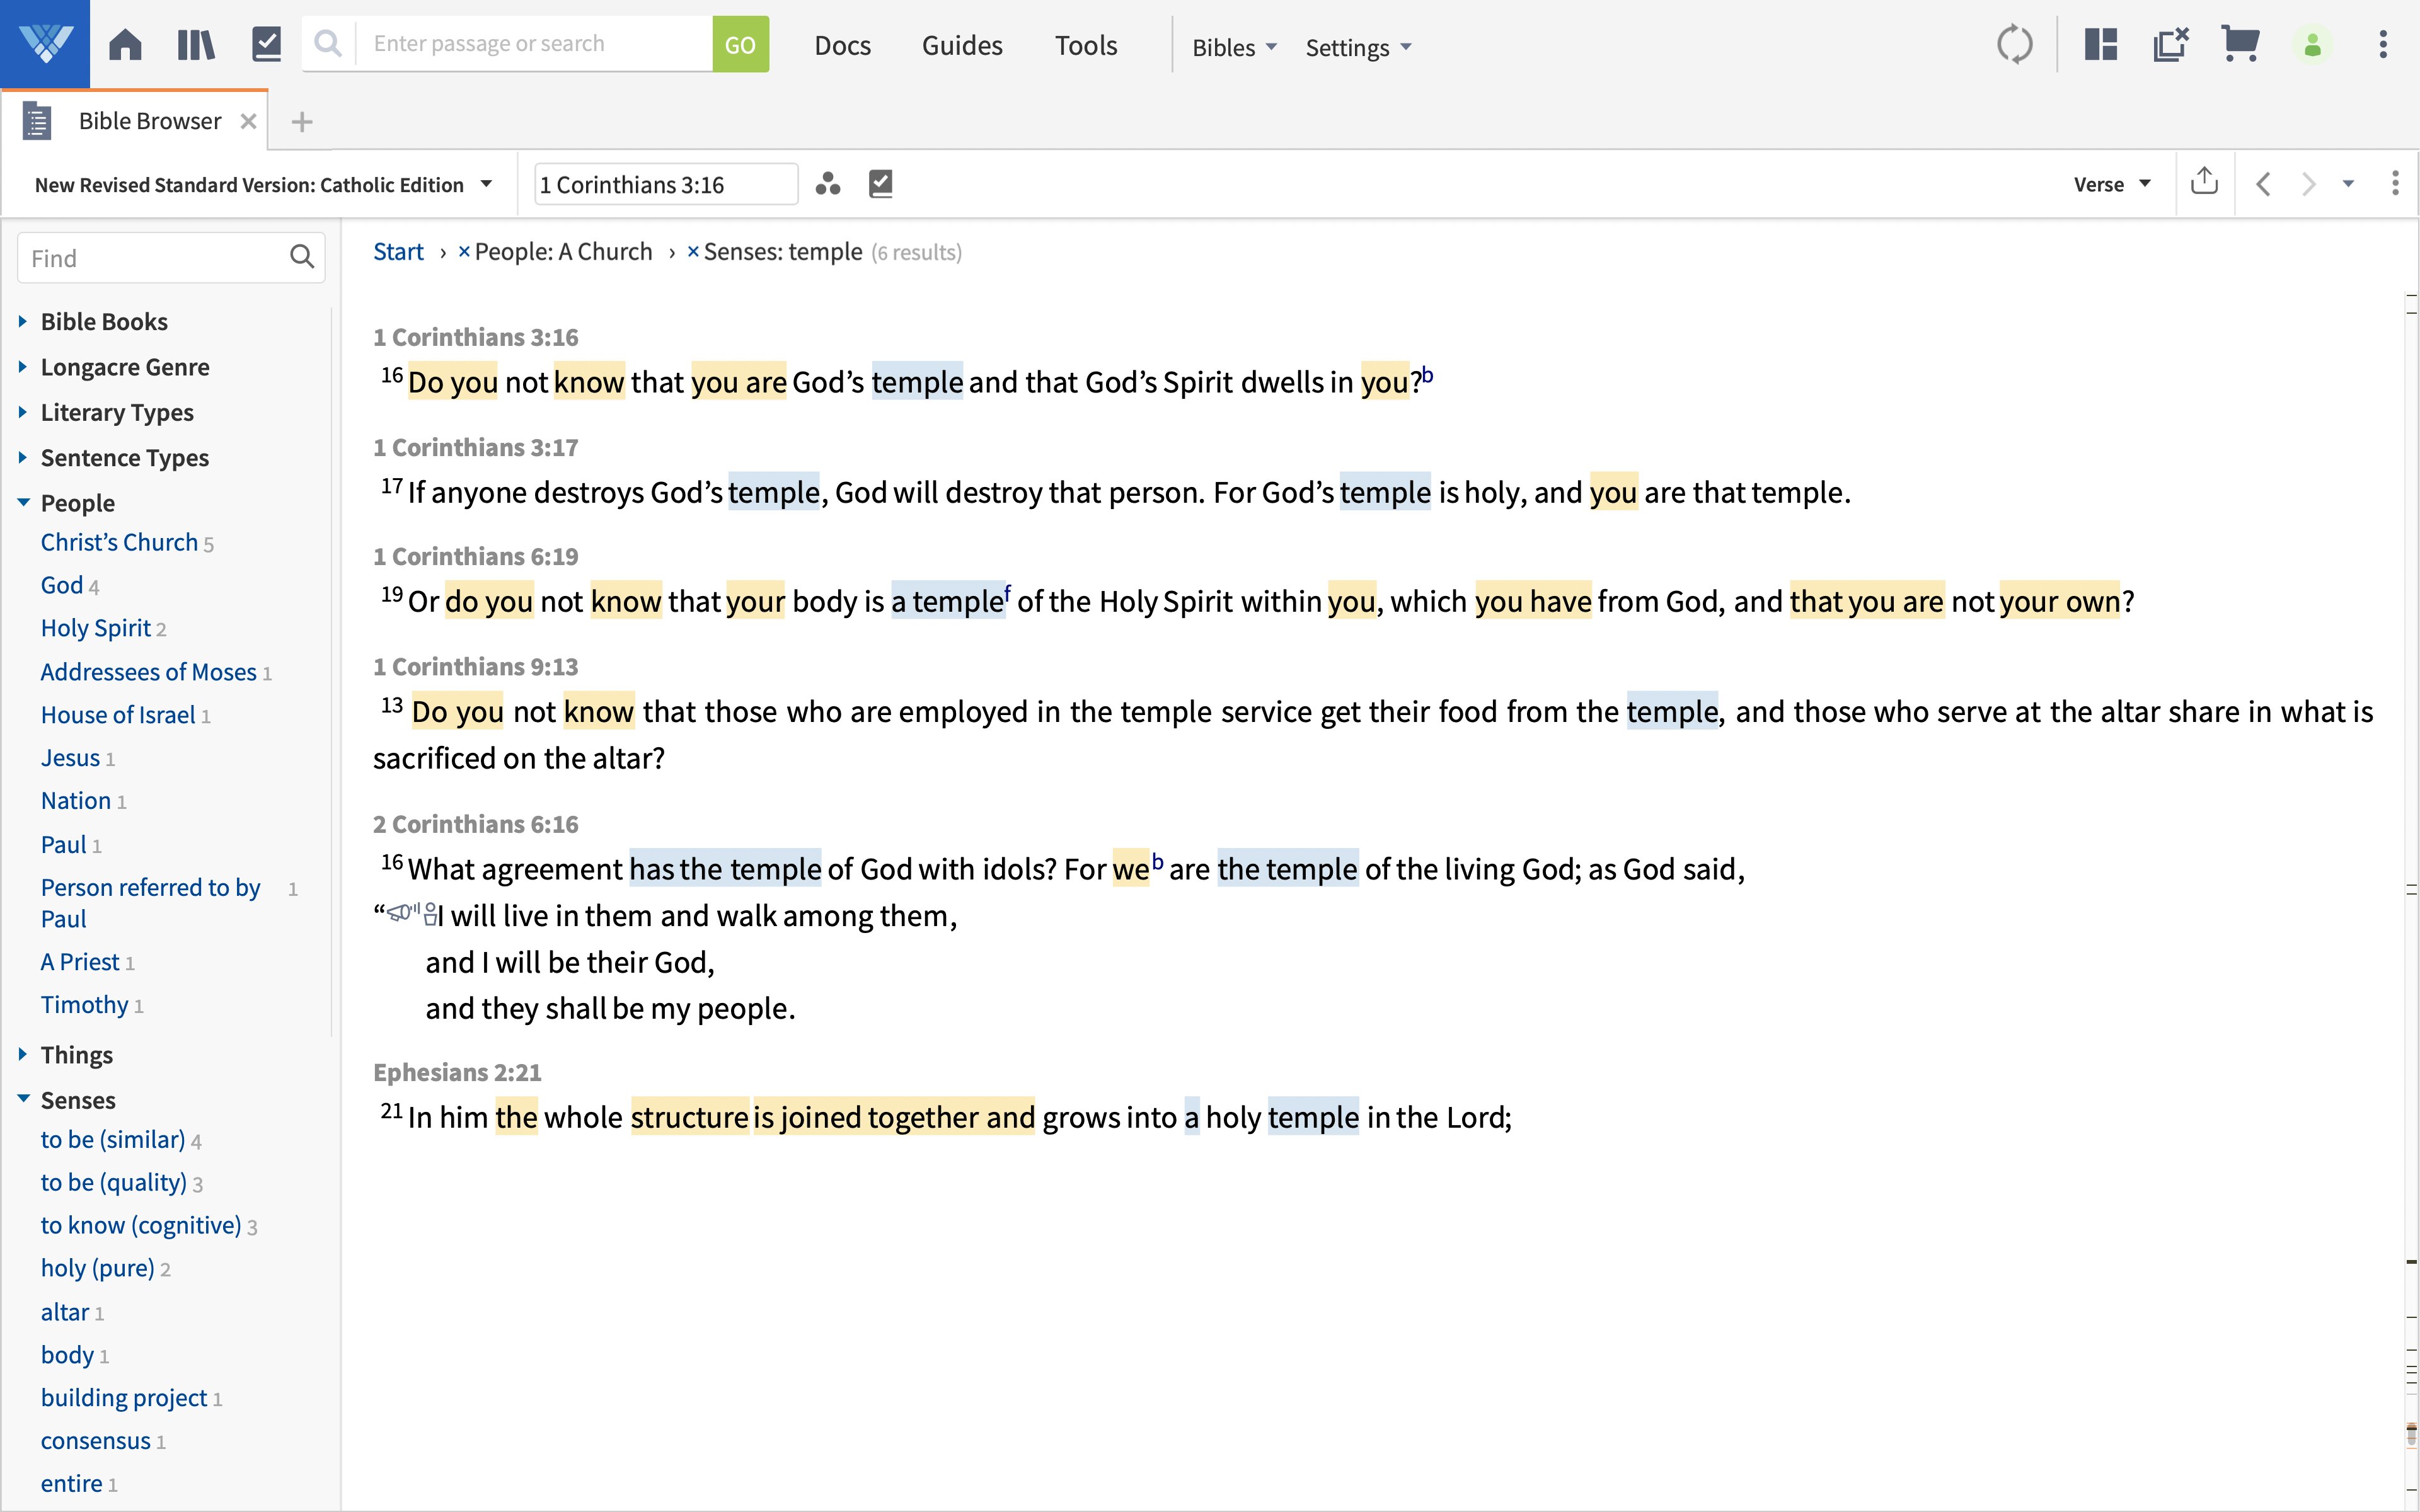Filter by holy (pure) sense
Screen dimensions: 2420x1512
pyautogui.click(x=97, y=1268)
